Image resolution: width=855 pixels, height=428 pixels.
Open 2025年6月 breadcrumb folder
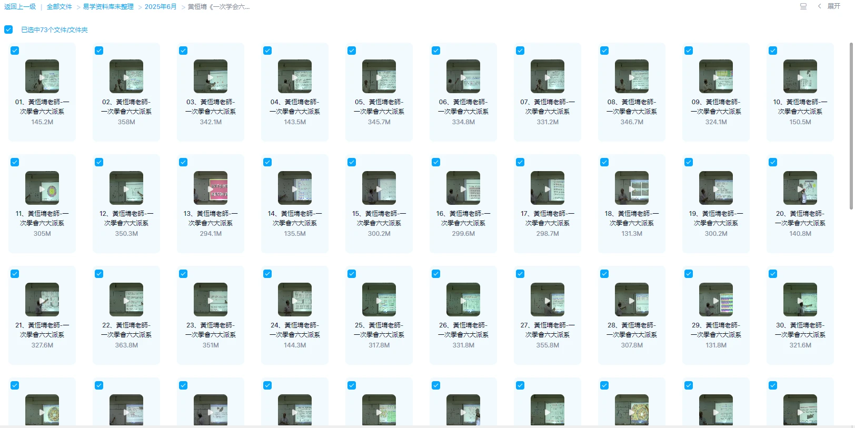[161, 7]
